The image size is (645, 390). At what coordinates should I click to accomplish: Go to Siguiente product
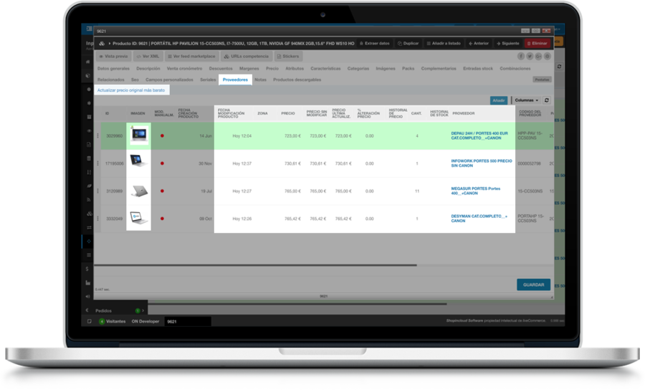click(x=508, y=43)
